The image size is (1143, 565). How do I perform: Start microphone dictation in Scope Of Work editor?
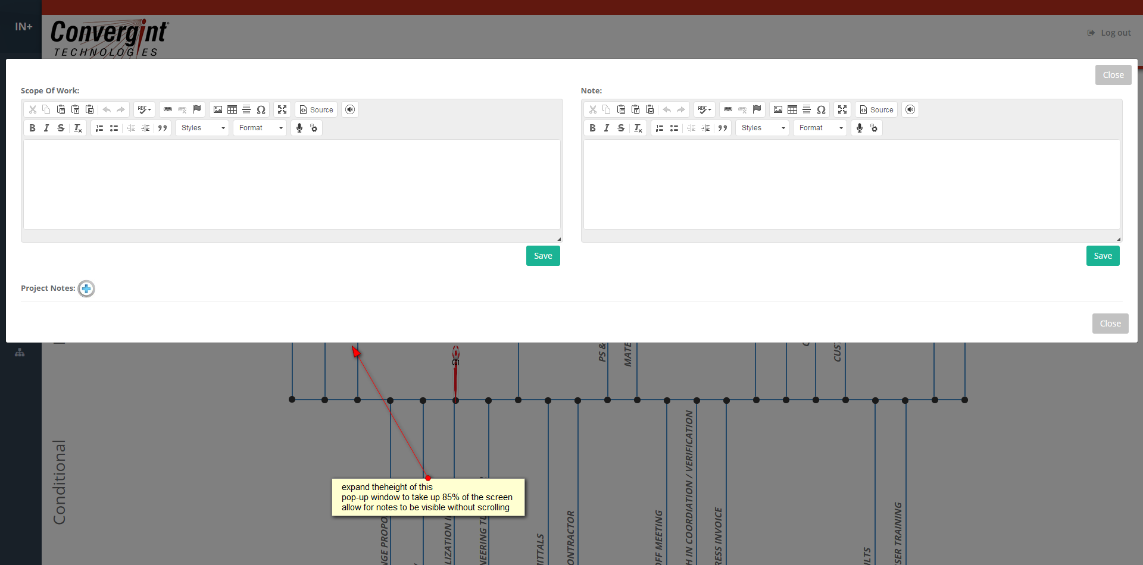pyautogui.click(x=299, y=128)
